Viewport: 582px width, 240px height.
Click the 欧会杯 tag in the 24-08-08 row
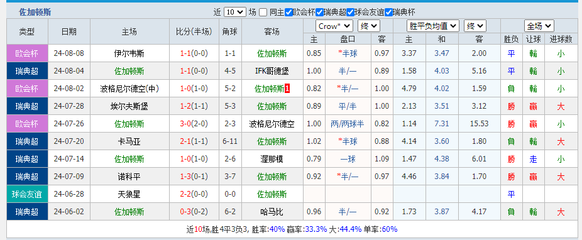point(28,53)
